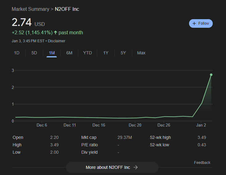
Task: Click the Feedback link
Action: (202, 163)
